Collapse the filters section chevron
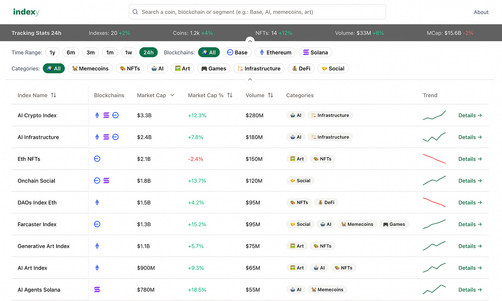This screenshot has height=301, width=502. coord(250,80)
